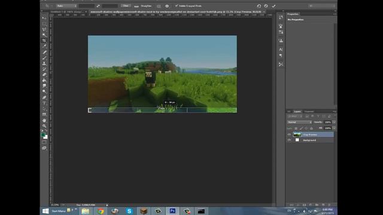Viewport: 383px width, 215px height.
Task: Select the Dodge tool
Action: [x=44, y=91]
